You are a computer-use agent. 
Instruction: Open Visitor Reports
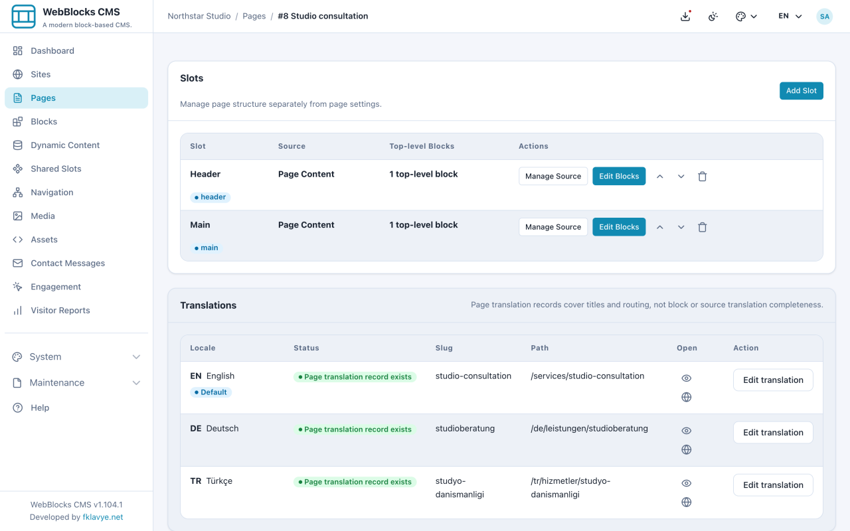(76, 311)
